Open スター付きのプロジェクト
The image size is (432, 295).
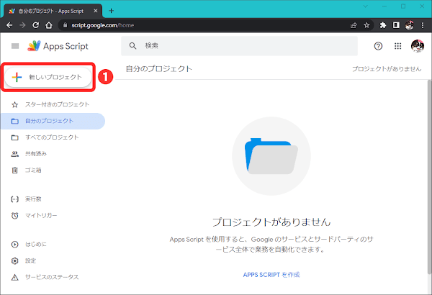pyautogui.click(x=53, y=104)
